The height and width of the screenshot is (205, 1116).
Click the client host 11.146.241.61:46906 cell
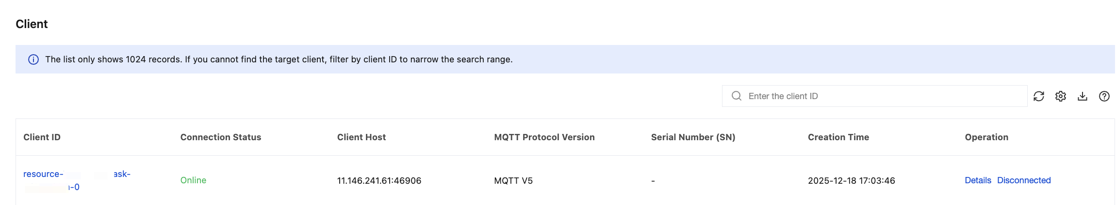click(x=379, y=181)
